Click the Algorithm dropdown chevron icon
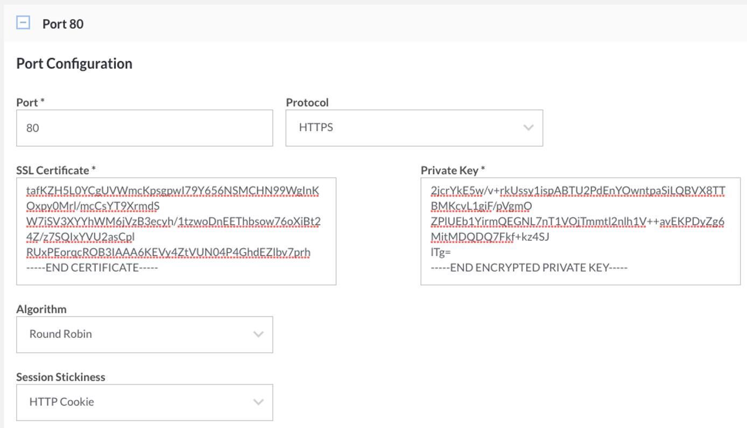This screenshot has width=747, height=428. click(x=258, y=334)
